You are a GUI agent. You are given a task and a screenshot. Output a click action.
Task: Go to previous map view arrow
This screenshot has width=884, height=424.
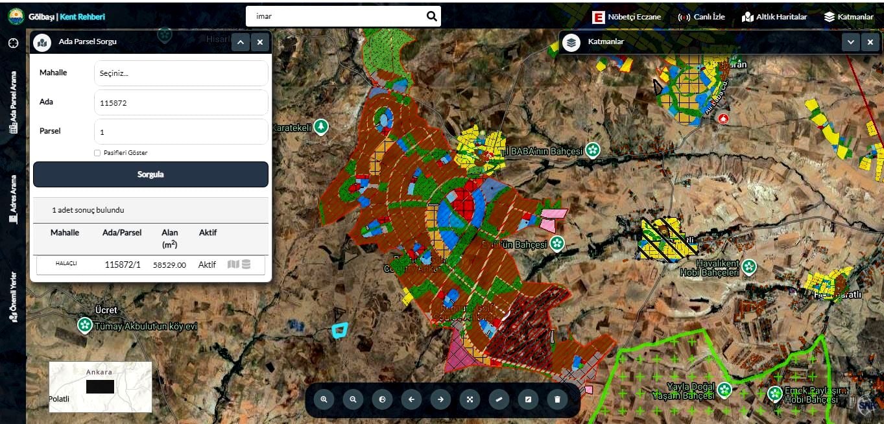pos(411,399)
